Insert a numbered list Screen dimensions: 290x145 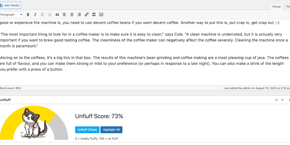click(x=50, y=14)
